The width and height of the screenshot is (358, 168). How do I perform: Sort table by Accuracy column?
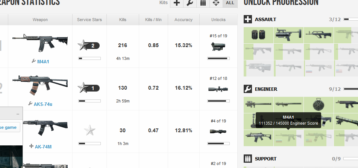184,20
